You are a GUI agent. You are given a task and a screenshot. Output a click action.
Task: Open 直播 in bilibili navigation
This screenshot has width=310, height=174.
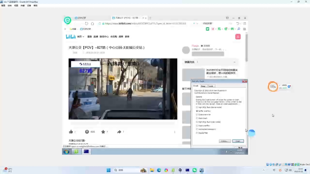point(96,37)
